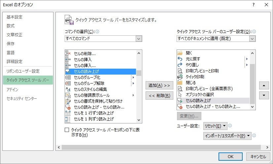Image resolution: width=273 pixels, height=164 pixels.
Task: Click the stop-speaking icon in right list
Action: pos(180,106)
